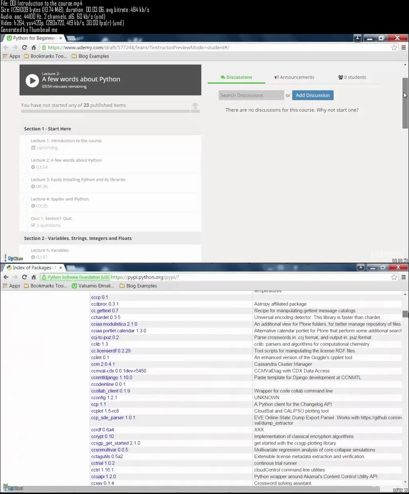Click the PyPI address bar URL

pyautogui.click(x=145, y=277)
